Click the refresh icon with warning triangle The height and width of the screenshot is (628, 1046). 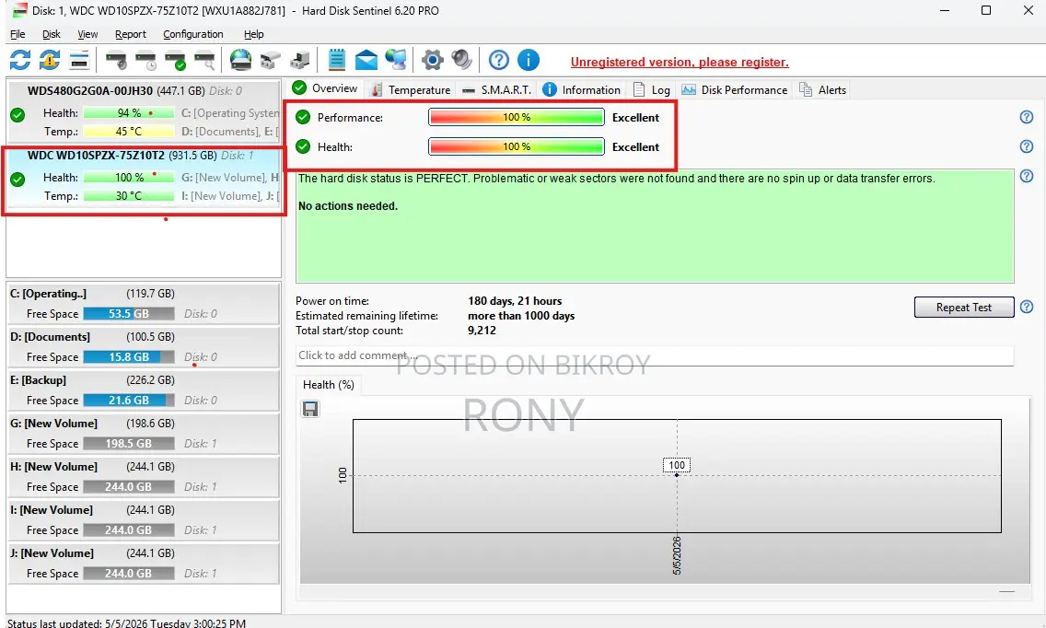(x=50, y=60)
